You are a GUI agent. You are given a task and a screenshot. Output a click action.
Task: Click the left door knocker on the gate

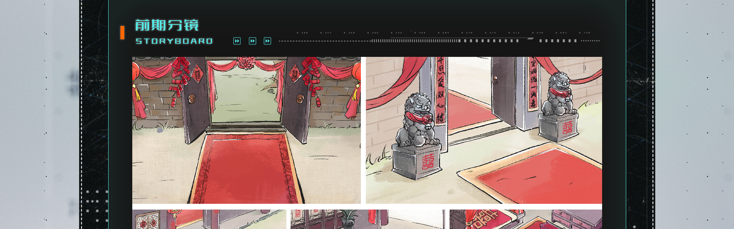192,98
